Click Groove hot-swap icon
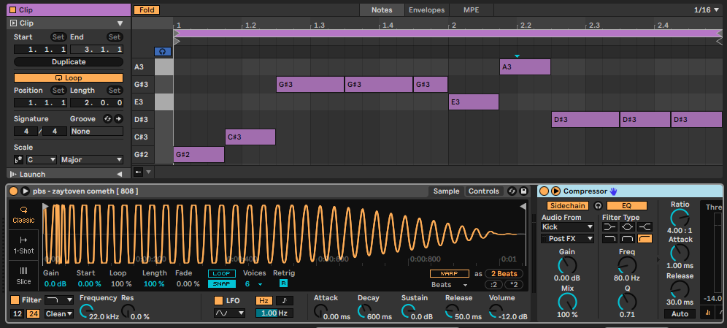Image resolution: width=727 pixels, height=328 pixels. coord(107,119)
